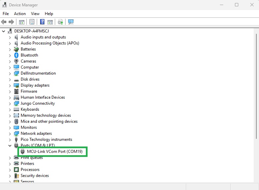Select the Network adapters label
259x190 pixels.
[36, 133]
